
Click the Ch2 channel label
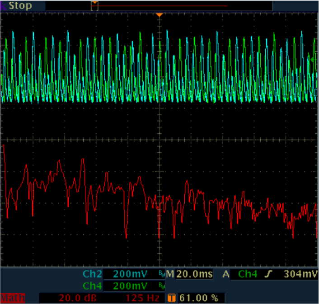pyautogui.click(x=93, y=274)
